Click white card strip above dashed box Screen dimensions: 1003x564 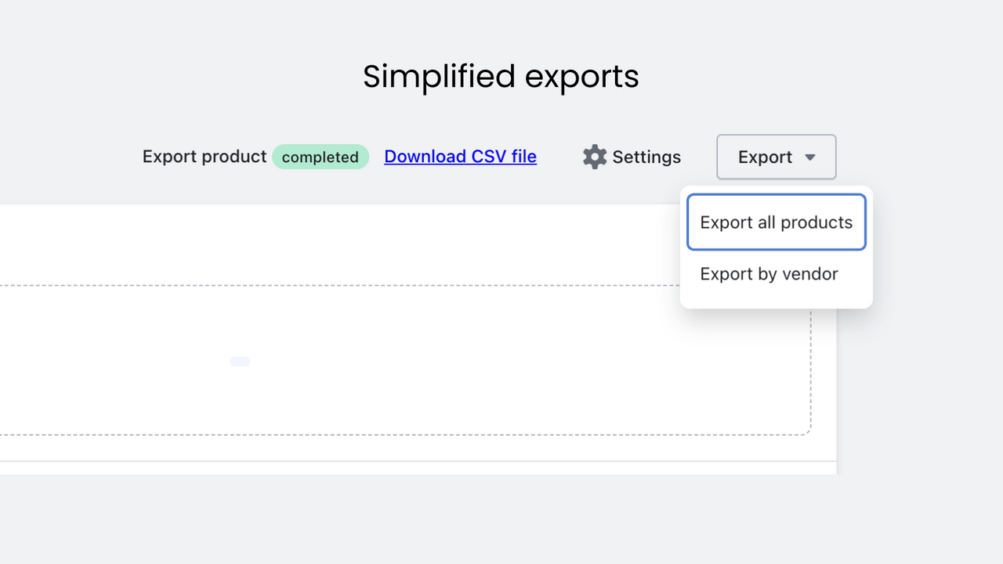[x=337, y=244]
